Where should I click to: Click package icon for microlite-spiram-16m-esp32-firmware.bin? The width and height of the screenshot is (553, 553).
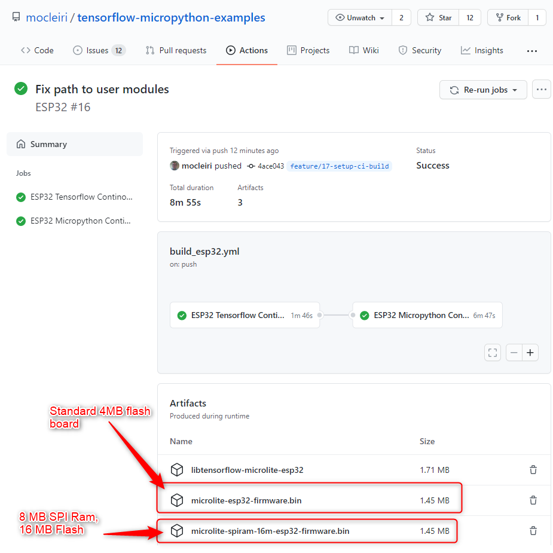pos(177,531)
